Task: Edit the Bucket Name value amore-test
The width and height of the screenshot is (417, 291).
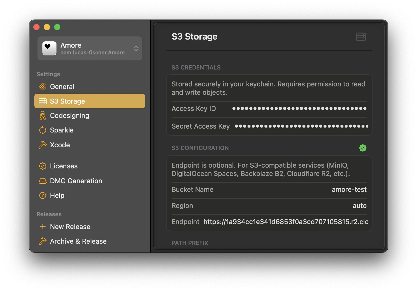Action: pos(349,189)
